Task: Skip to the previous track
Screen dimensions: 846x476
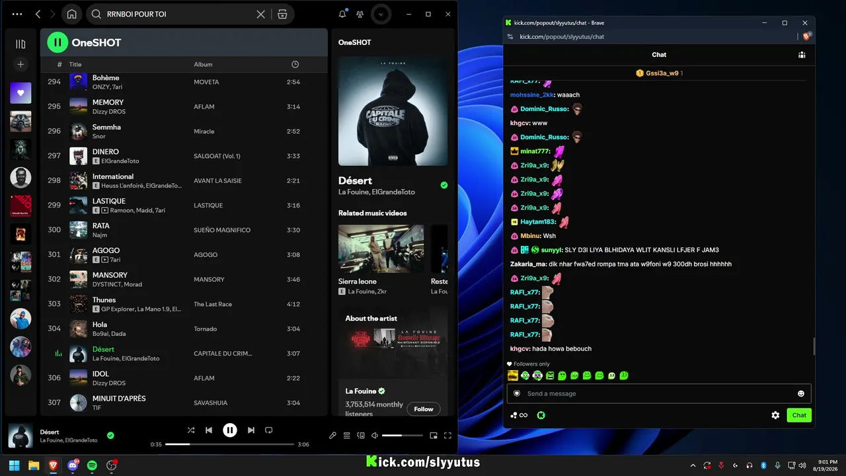Action: [209, 430]
